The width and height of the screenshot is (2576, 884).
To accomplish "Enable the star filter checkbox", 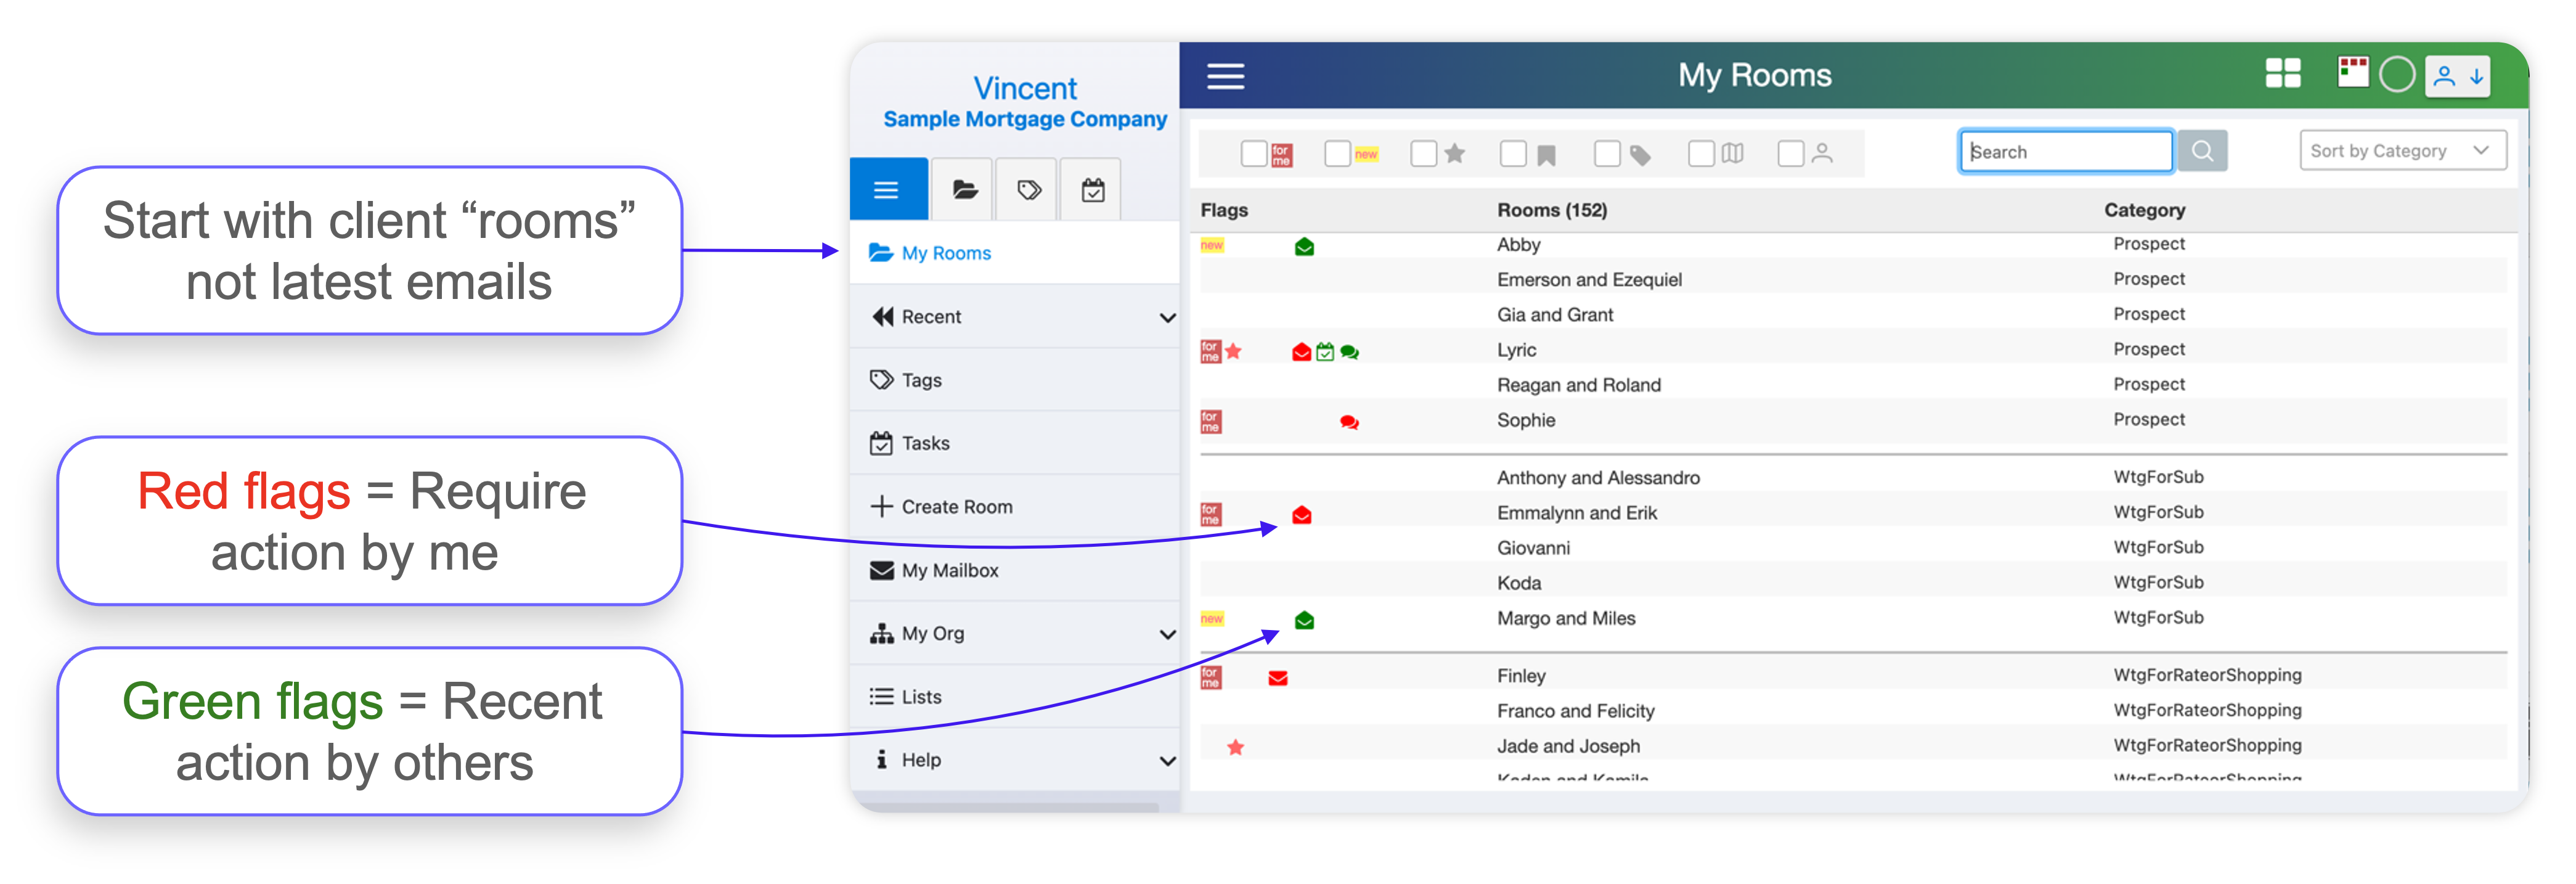I will tap(1423, 152).
